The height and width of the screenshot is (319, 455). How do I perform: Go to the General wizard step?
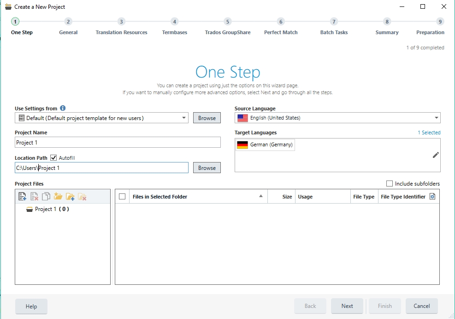pyautogui.click(x=68, y=26)
